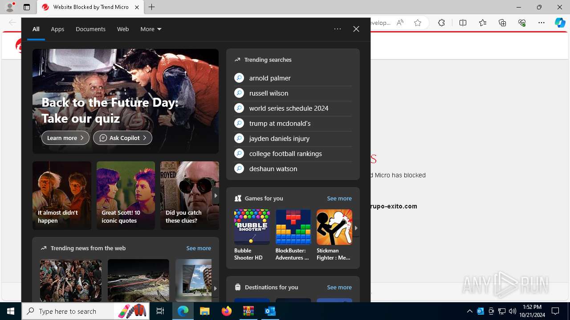570x320 pixels.
Task: Switch to Documents search tab
Action: coord(90,29)
